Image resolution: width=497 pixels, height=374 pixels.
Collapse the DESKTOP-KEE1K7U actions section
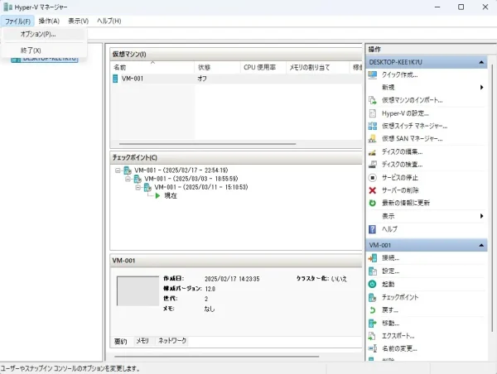click(481, 62)
